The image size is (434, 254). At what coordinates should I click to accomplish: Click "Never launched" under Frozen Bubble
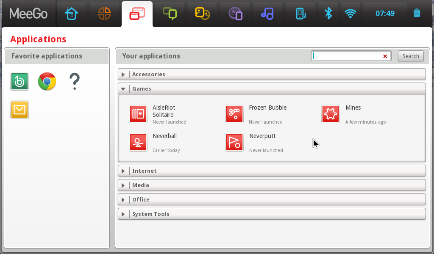click(x=266, y=122)
